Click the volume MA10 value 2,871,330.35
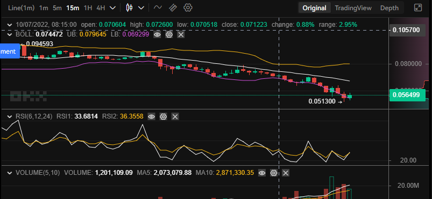Image resolution: width=432 pixels, height=199 pixels. [236, 173]
